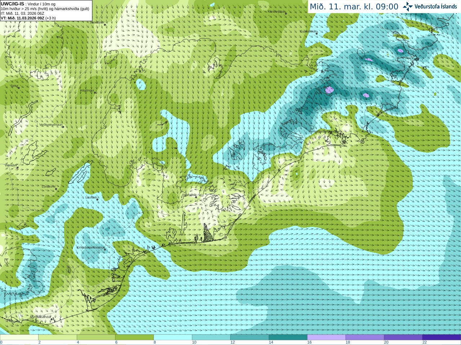Click the Hornafjarðarflugvöllur airport label
The height and width of the screenshot is (345, 461).
point(325,131)
